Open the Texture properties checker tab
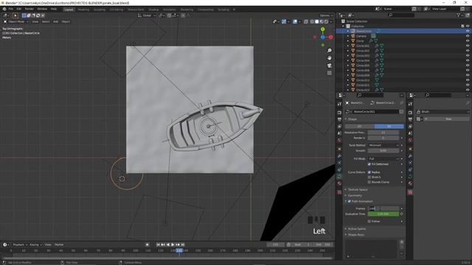Screen dimensions: 472x265 coord(339,192)
